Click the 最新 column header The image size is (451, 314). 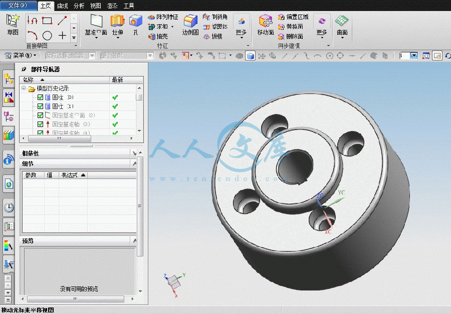tap(126, 80)
